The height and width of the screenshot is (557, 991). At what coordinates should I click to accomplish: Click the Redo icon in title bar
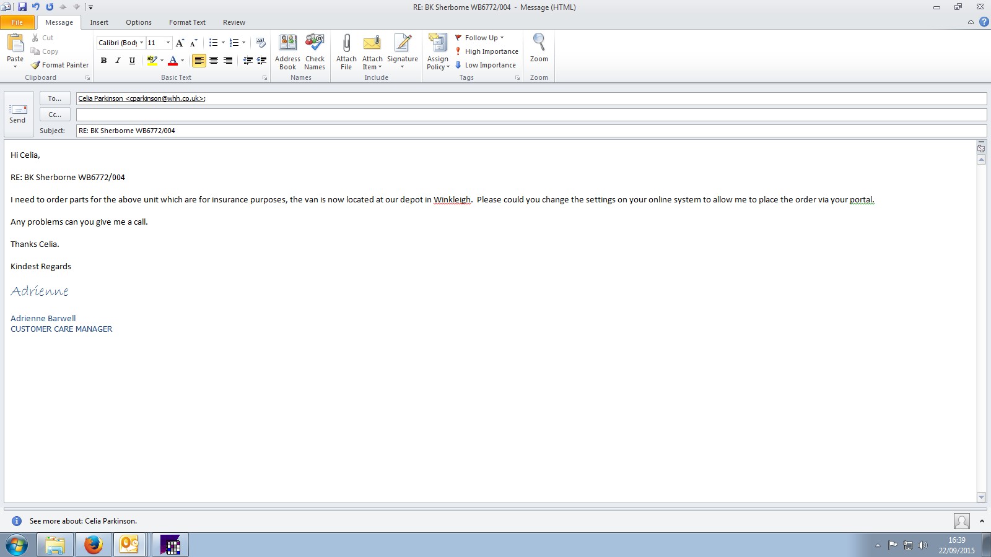point(50,7)
